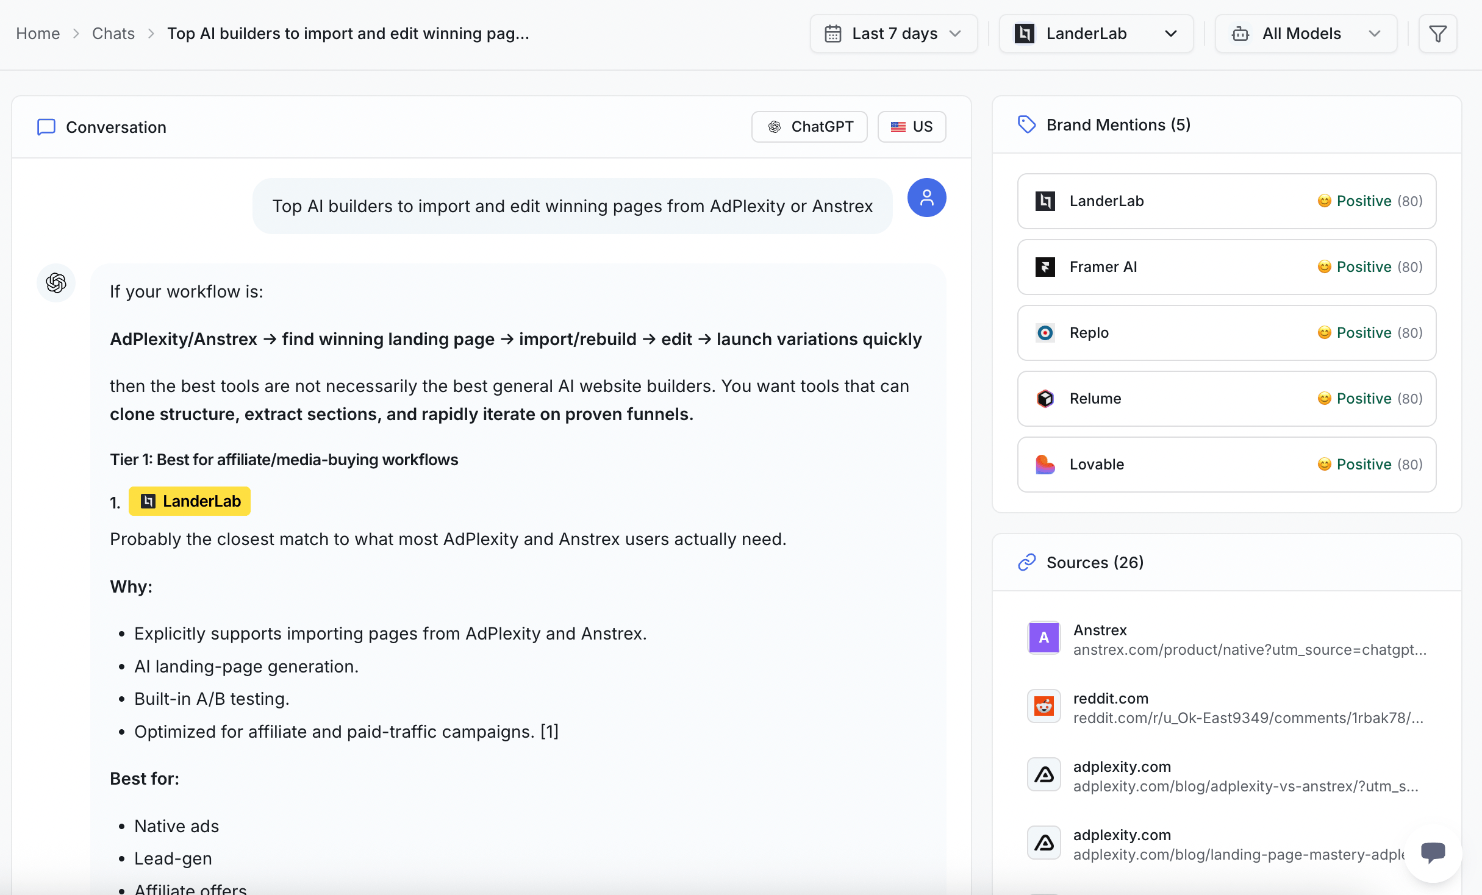Select the ChatGPT model badge
The width and height of the screenshot is (1482, 895).
(809, 127)
